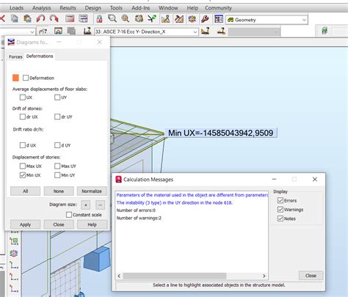This screenshot has width=348, height=297.
Task: Click the horizontal scrollbar in Calculation Messages
Action: pos(175,276)
